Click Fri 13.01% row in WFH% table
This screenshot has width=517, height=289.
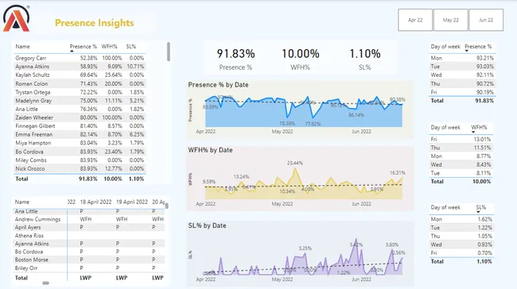pos(461,139)
